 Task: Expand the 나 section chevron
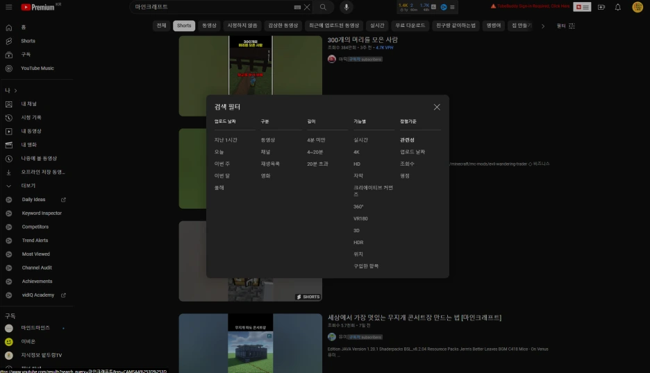(15, 90)
